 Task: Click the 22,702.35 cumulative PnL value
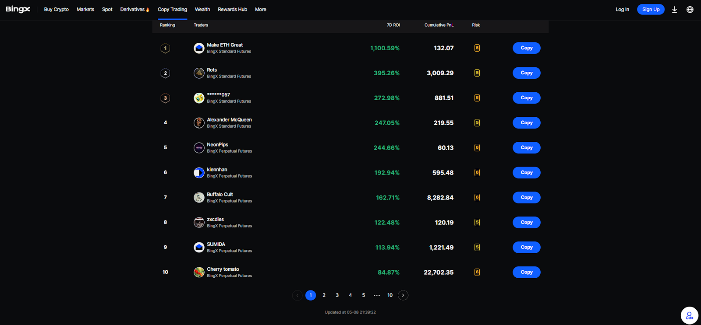[439, 273]
